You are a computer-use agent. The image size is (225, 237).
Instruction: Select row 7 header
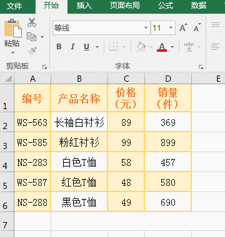7,221
